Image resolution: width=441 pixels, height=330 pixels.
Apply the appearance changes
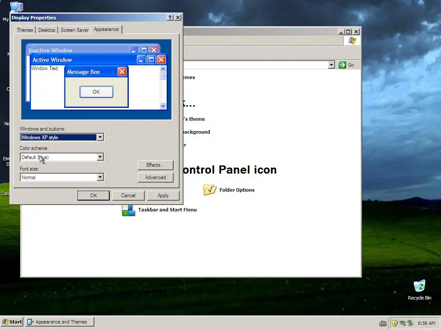[x=163, y=196]
